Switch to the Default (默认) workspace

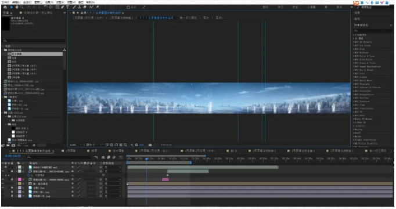point(265,7)
